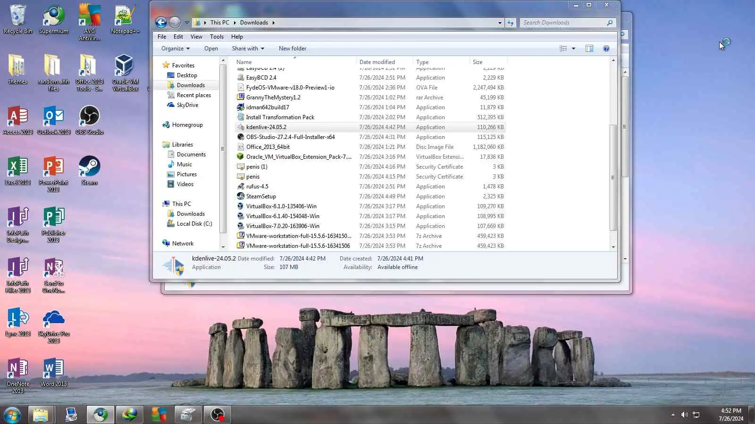Viewport: 755px width, 424px height.
Task: Open SkyDrive in the navigation pane
Action: tap(187, 105)
